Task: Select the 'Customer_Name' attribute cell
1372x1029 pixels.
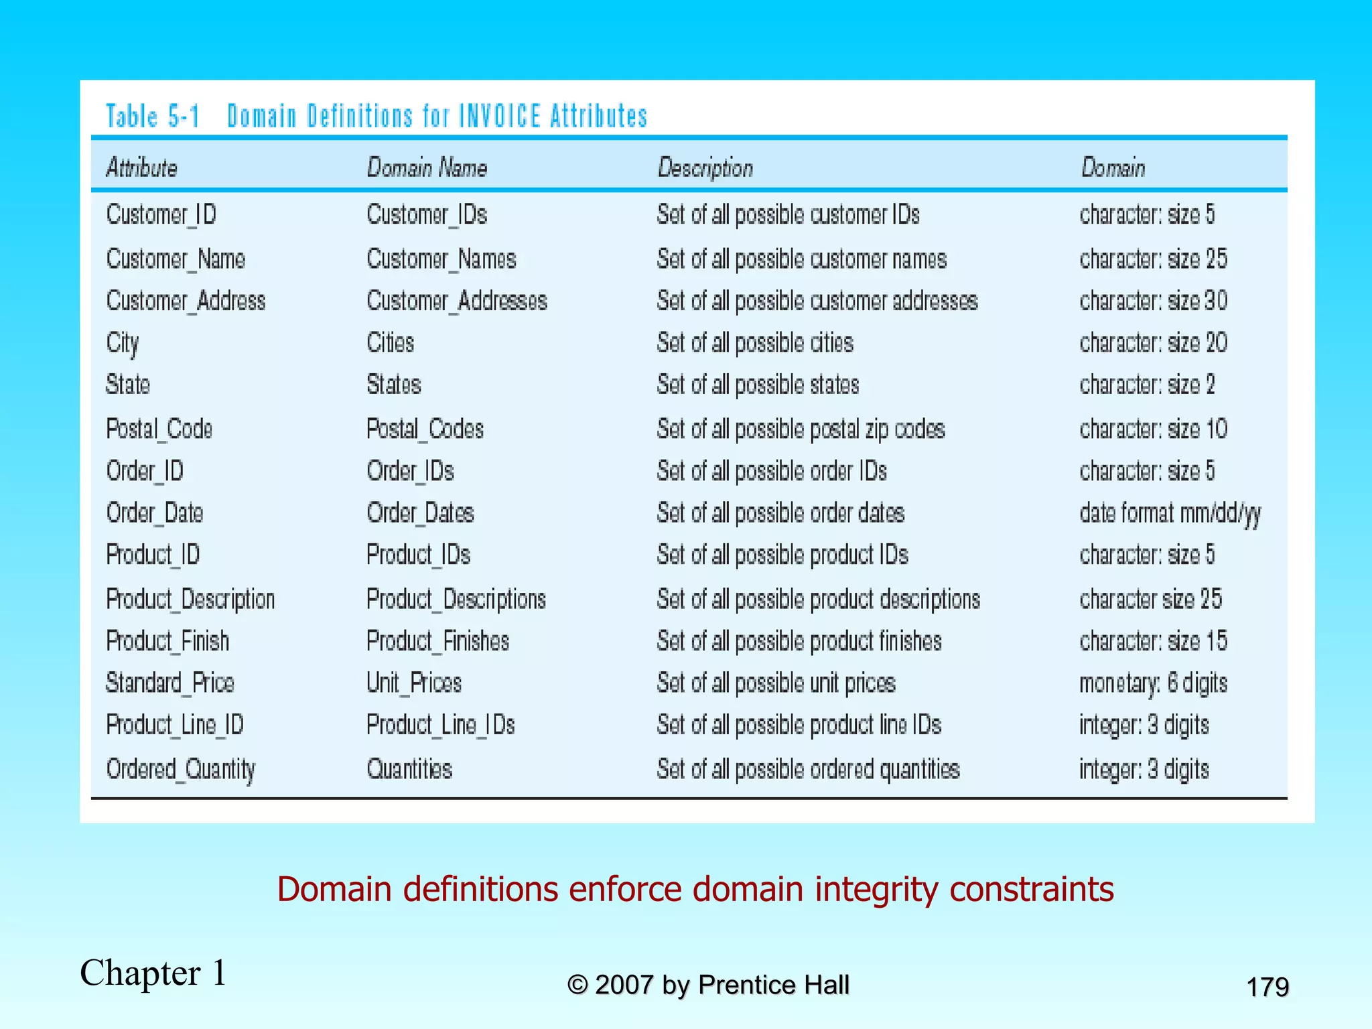Action: click(x=176, y=259)
